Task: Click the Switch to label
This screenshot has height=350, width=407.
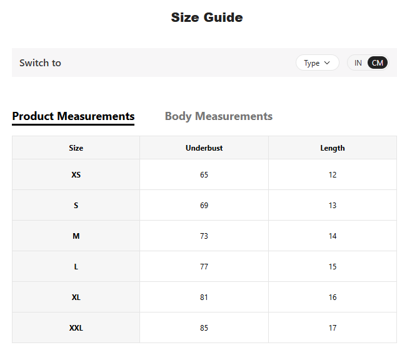Action: 40,62
